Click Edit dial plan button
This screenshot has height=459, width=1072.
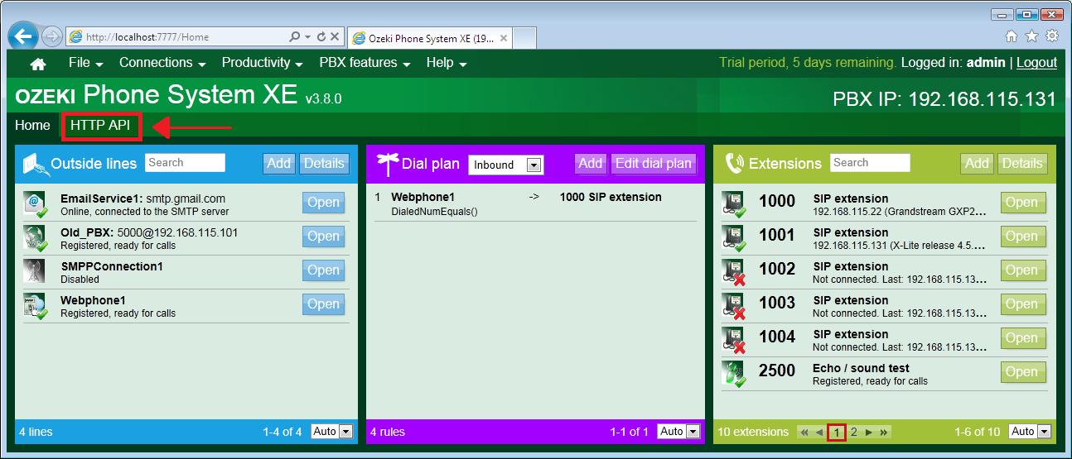click(654, 163)
